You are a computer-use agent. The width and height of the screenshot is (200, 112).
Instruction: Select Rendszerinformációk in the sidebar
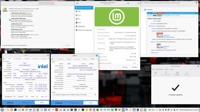[x=84, y=8]
